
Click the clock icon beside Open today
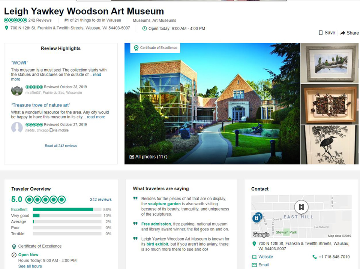coord(144,28)
